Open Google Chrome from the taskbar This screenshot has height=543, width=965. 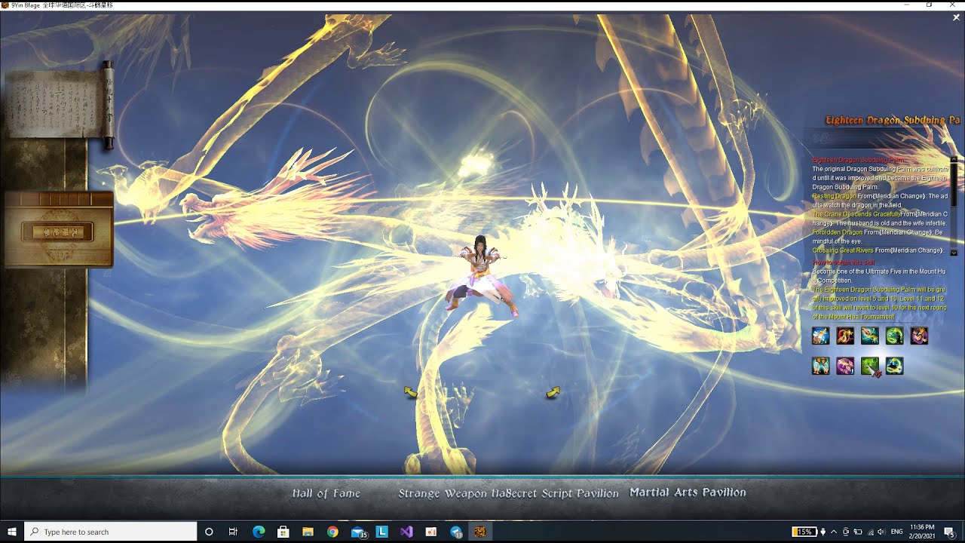pyautogui.click(x=332, y=532)
